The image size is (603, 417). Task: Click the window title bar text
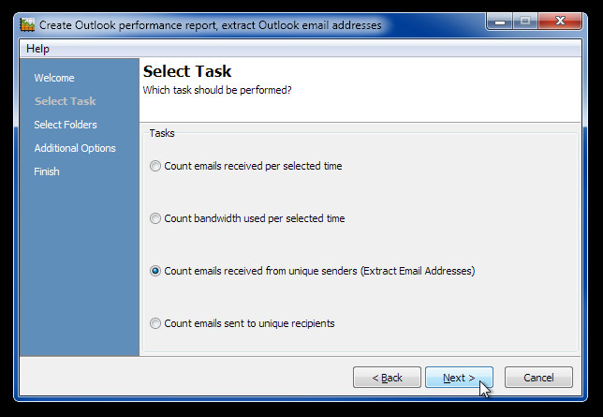tap(211, 25)
